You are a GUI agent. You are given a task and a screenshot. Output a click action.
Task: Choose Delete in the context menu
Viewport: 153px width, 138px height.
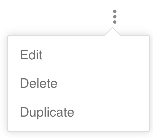[39, 83]
